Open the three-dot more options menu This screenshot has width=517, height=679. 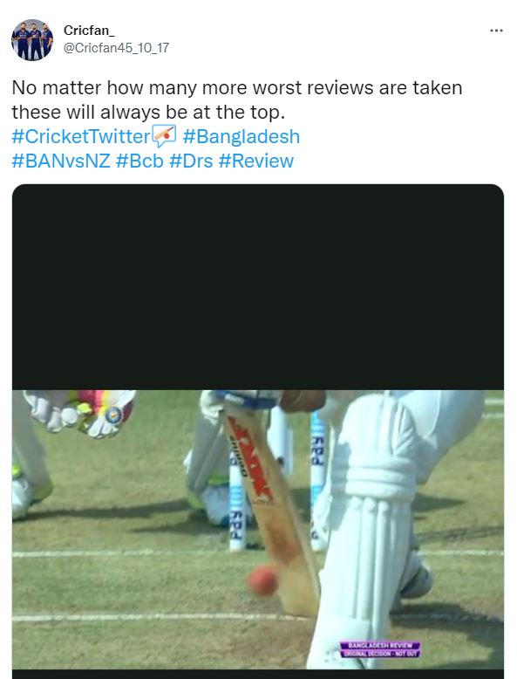click(496, 31)
